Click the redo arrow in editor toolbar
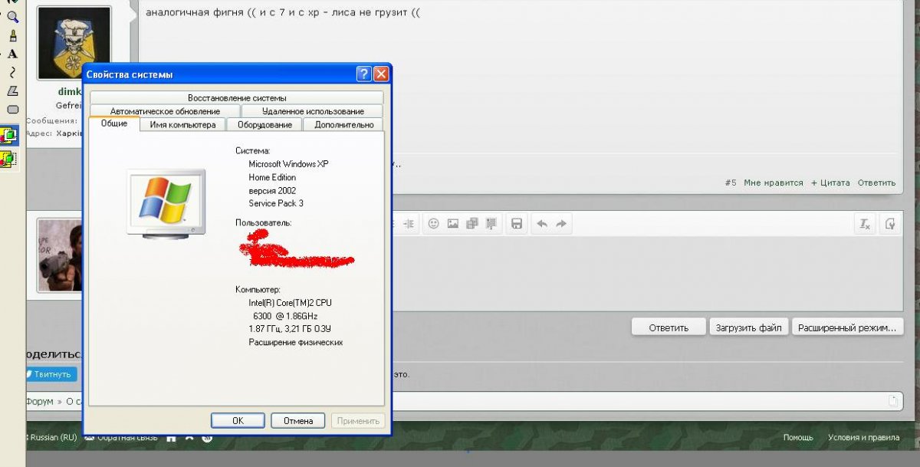The image size is (920, 467). tap(561, 224)
